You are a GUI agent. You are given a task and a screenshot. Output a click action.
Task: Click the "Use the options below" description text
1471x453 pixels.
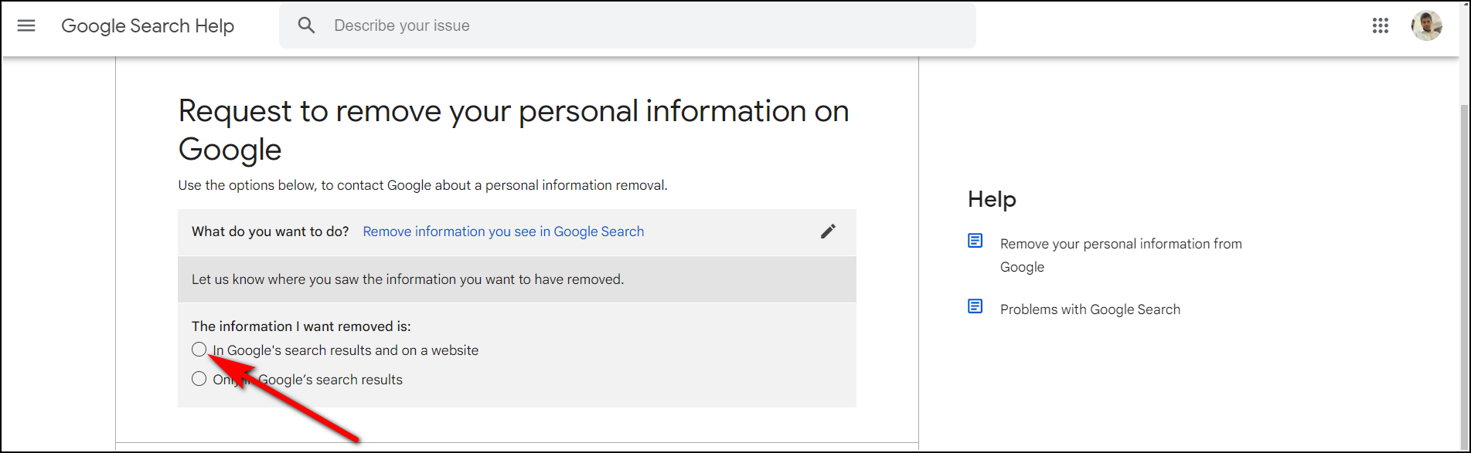tap(423, 185)
